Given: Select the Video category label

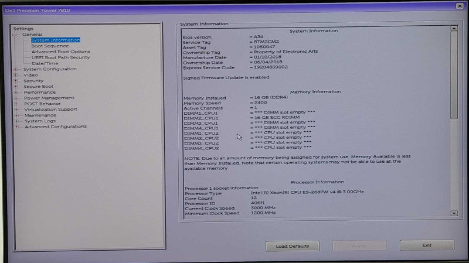Looking at the screenshot, I should tap(31, 75).
